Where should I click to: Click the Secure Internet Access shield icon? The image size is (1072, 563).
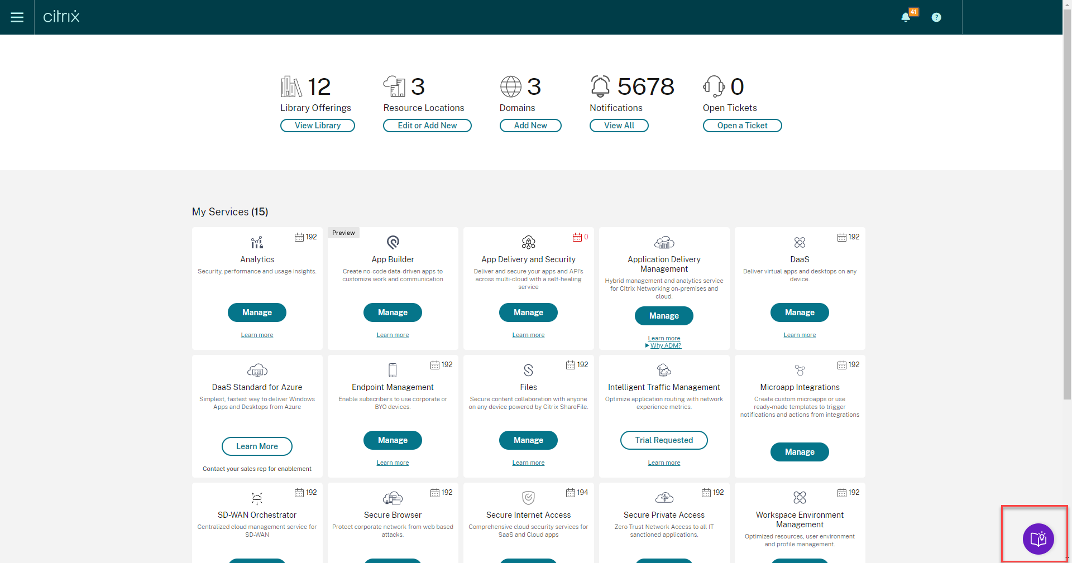528,498
